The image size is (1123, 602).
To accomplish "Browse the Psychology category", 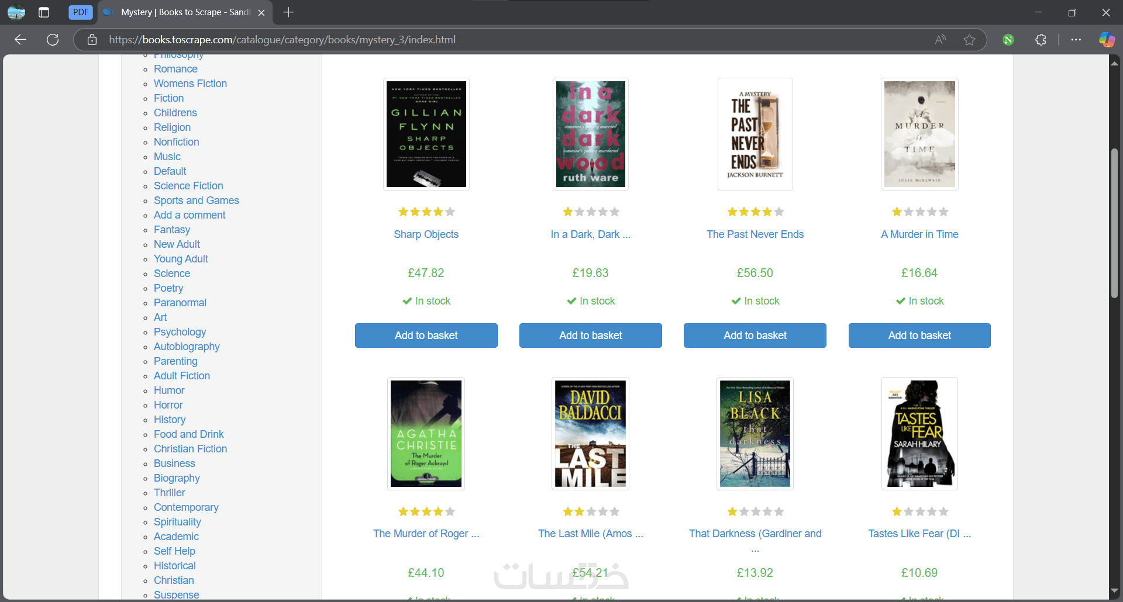I will [180, 332].
